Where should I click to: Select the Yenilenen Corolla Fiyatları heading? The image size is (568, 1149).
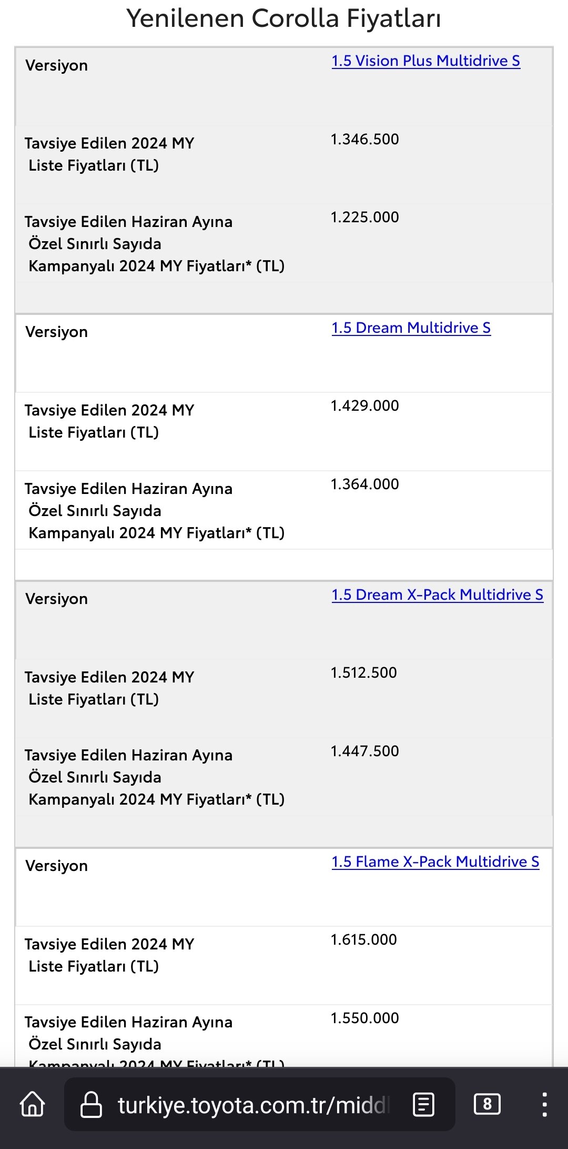pyautogui.click(x=284, y=18)
